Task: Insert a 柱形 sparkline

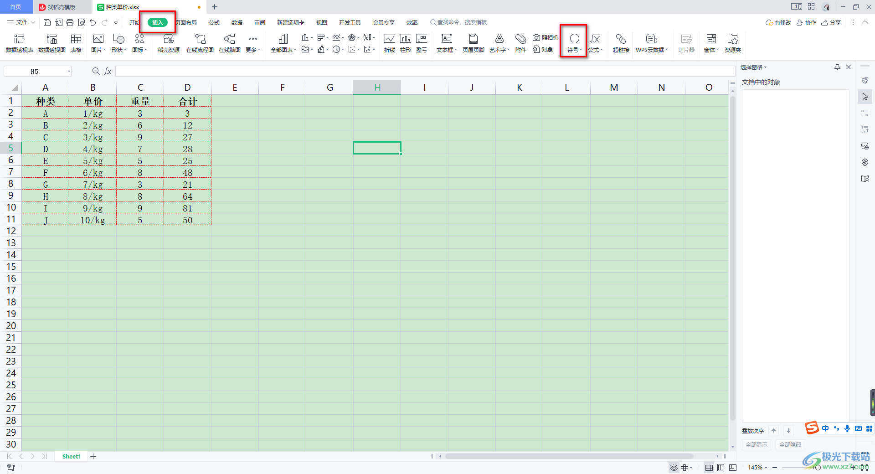Action: [406, 43]
